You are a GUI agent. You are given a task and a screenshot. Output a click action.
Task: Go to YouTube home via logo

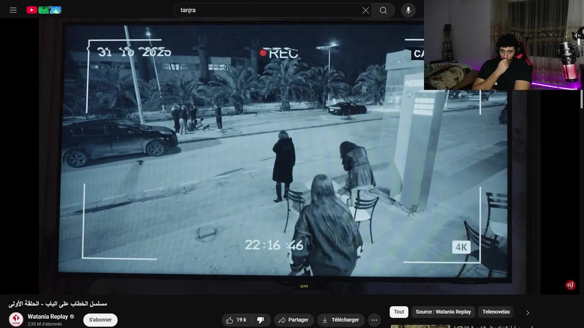tap(44, 10)
